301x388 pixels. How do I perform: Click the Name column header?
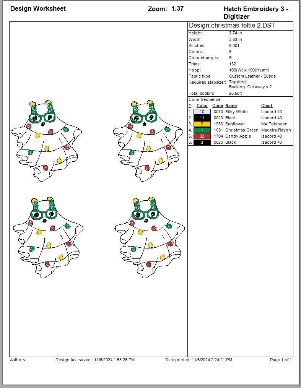[x=231, y=106]
